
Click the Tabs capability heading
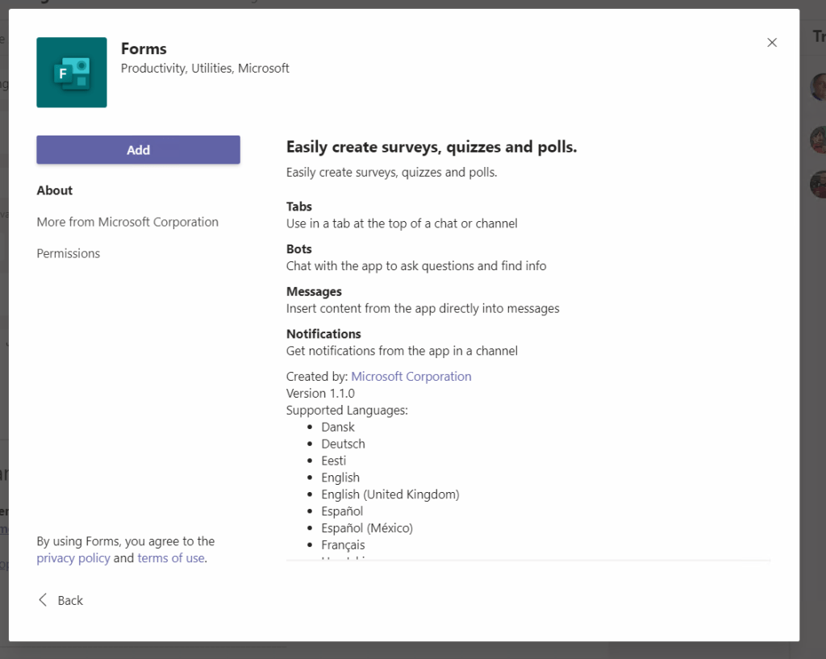click(x=299, y=206)
